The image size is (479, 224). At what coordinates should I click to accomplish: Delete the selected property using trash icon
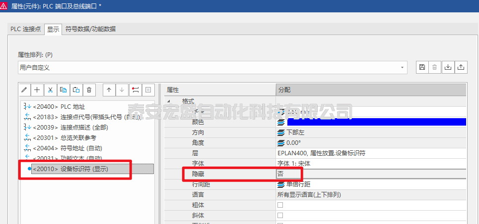[89, 90]
